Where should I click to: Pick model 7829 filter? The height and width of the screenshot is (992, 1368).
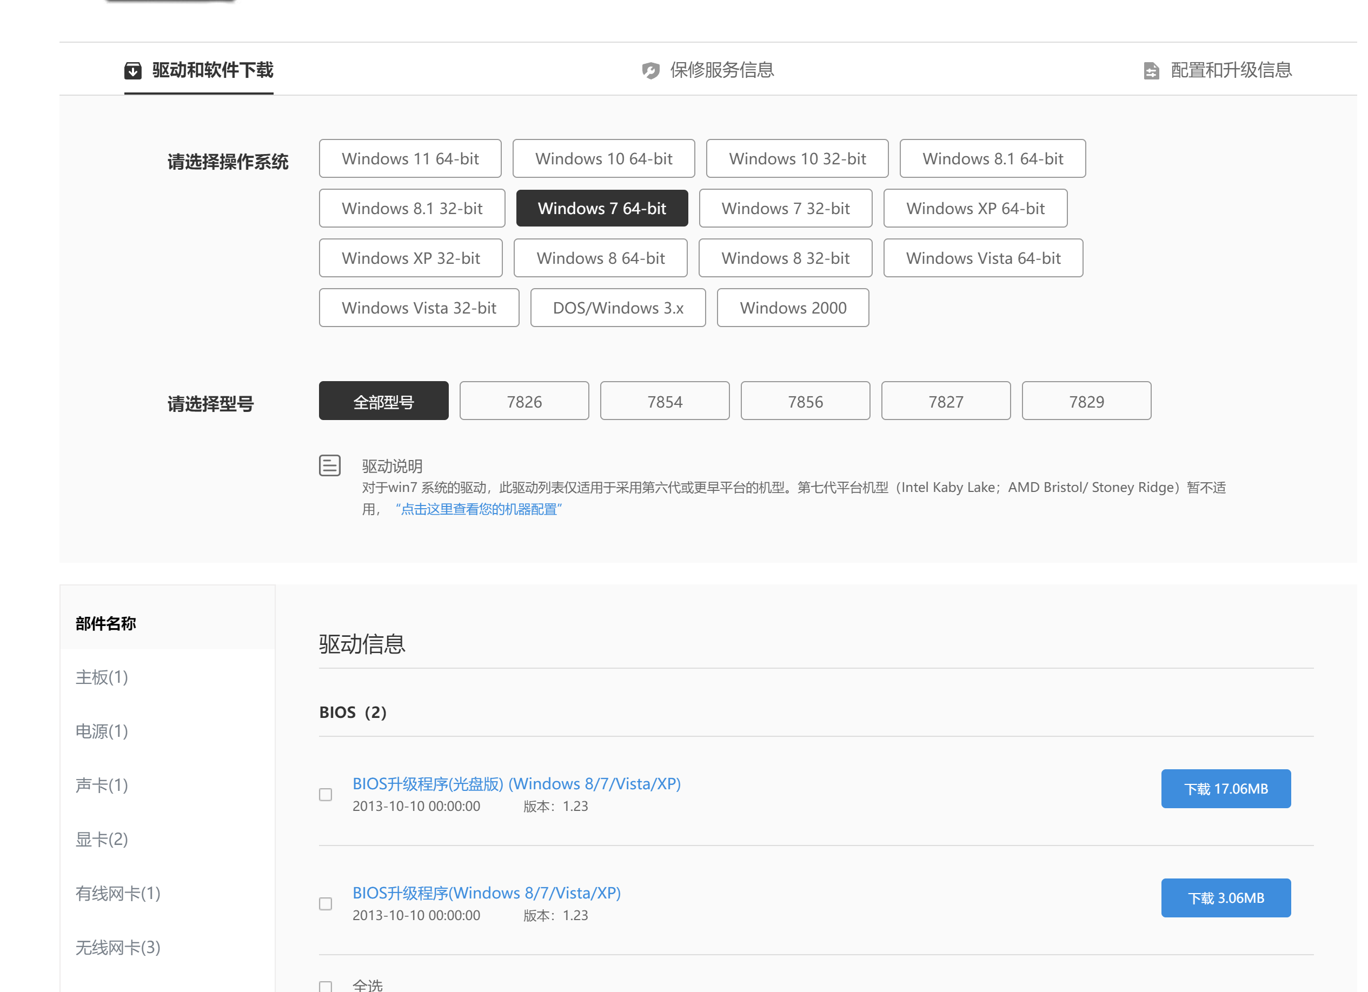pos(1086,401)
